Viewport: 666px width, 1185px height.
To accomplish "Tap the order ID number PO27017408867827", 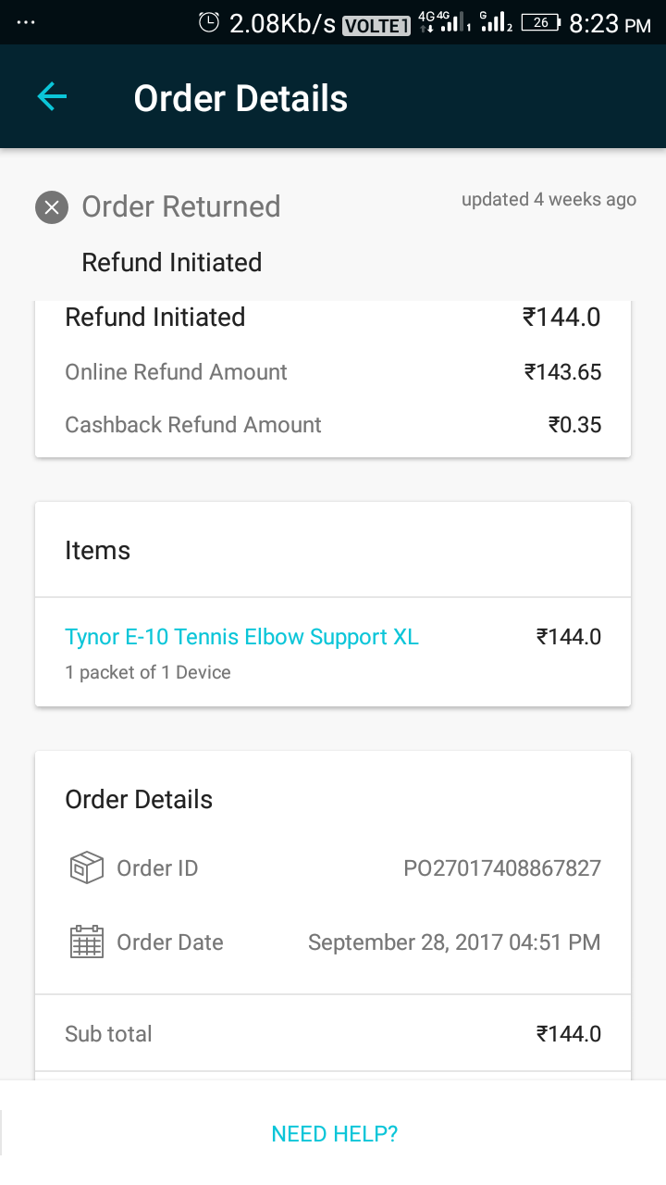I will (x=502, y=868).
